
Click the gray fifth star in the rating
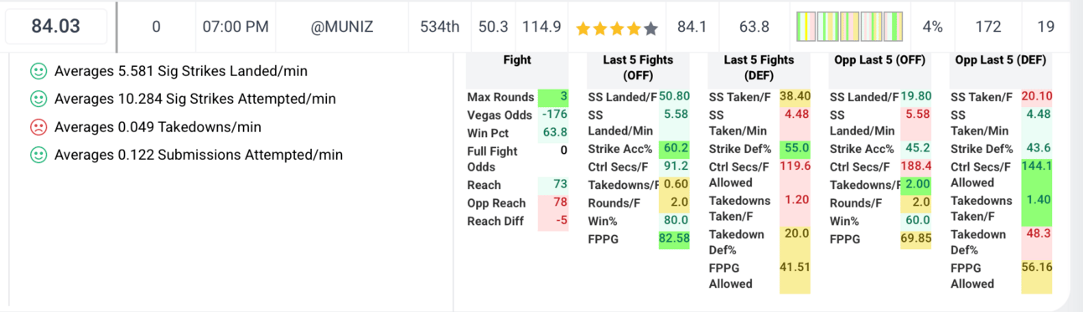(650, 28)
